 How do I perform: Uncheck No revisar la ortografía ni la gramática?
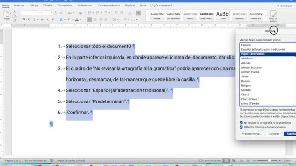pyautogui.click(x=241, y=123)
